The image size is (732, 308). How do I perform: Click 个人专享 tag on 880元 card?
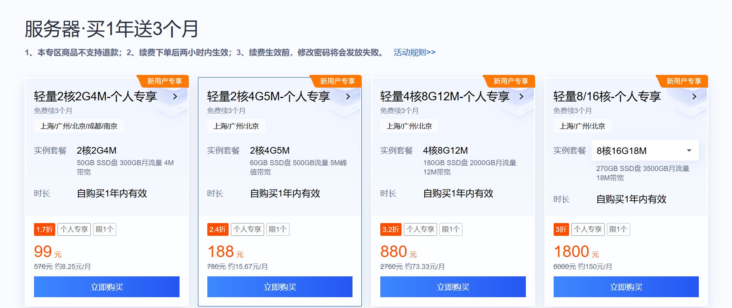click(420, 229)
